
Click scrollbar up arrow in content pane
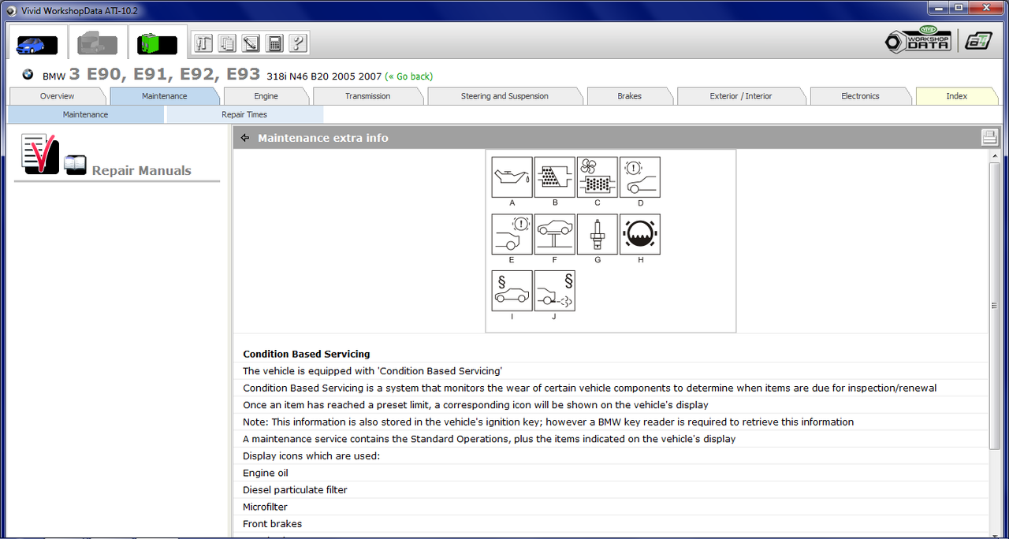click(x=994, y=156)
